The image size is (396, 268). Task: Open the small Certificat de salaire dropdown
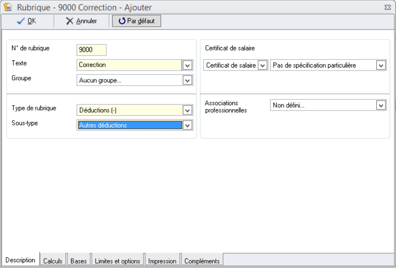pos(263,65)
